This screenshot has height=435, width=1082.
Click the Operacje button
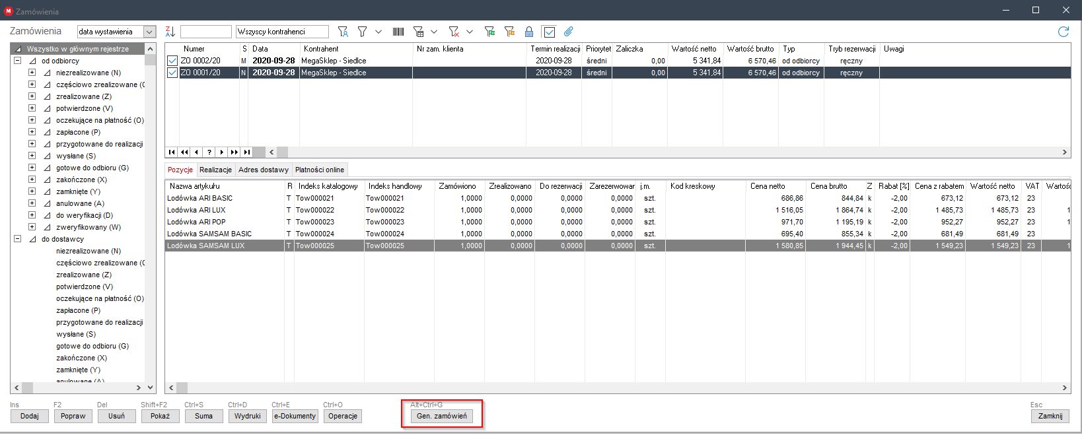coord(343,416)
